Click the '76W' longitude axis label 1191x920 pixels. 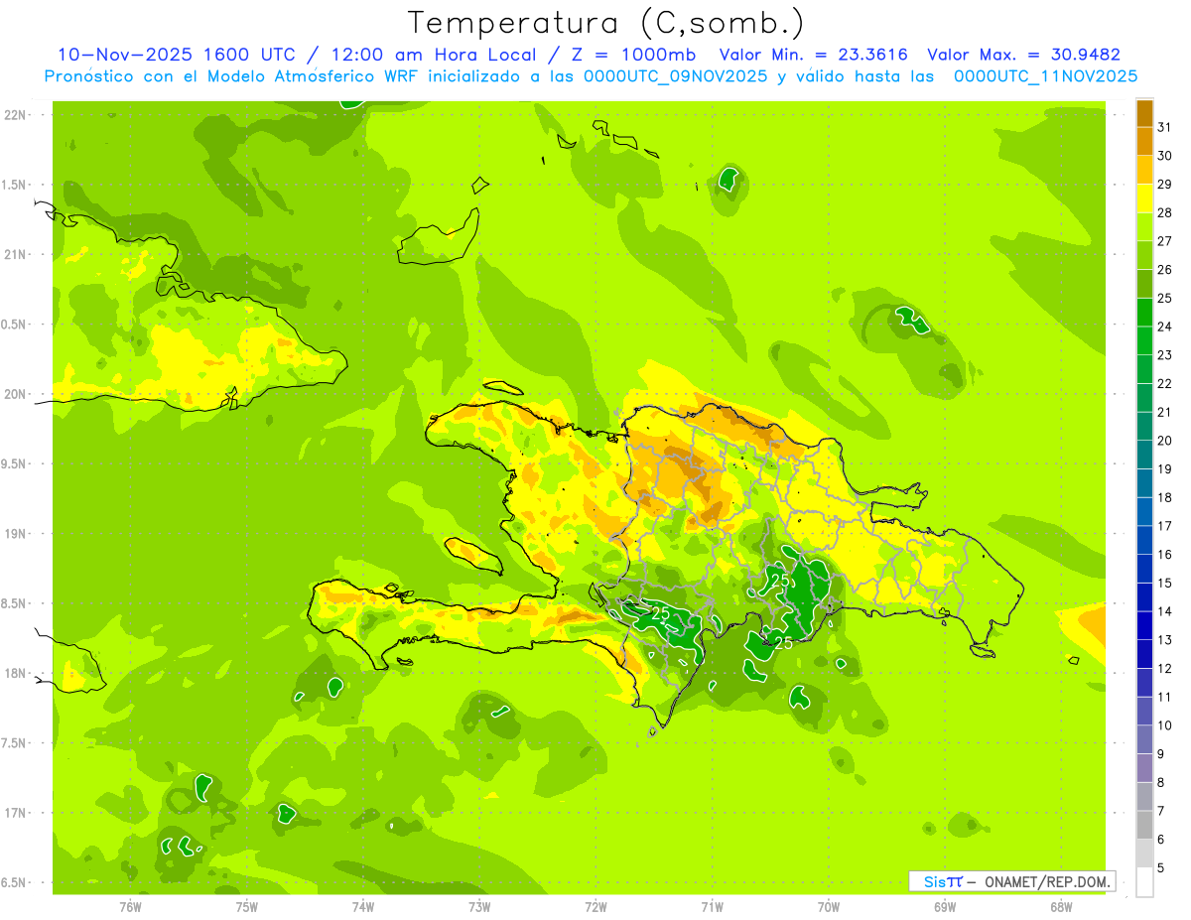point(130,907)
